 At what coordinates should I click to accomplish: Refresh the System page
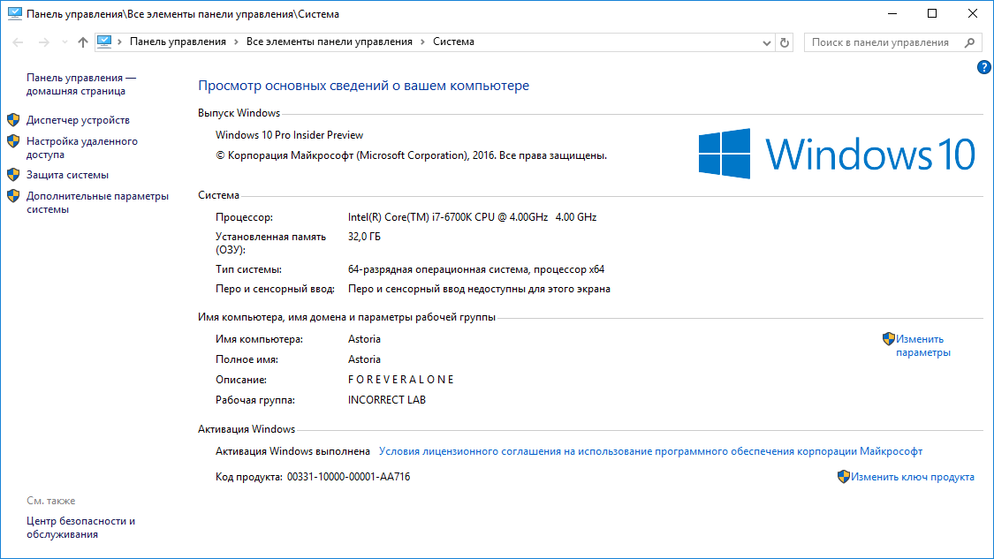click(785, 42)
